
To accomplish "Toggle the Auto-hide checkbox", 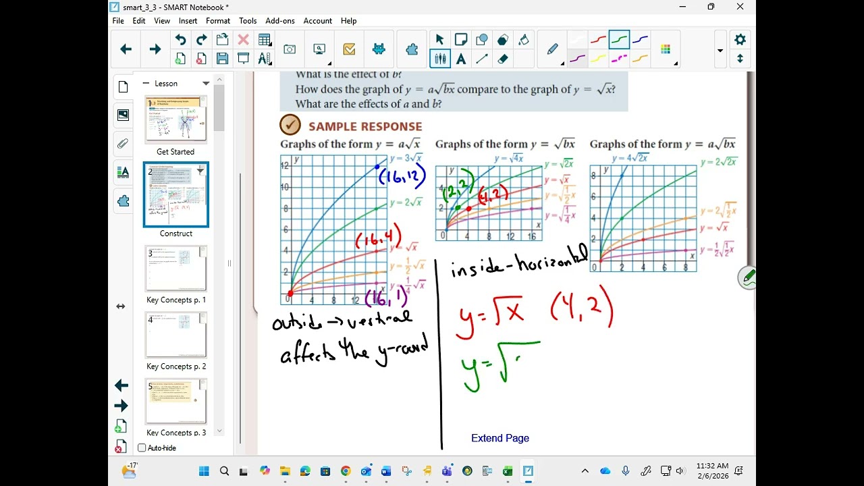I will coord(142,448).
